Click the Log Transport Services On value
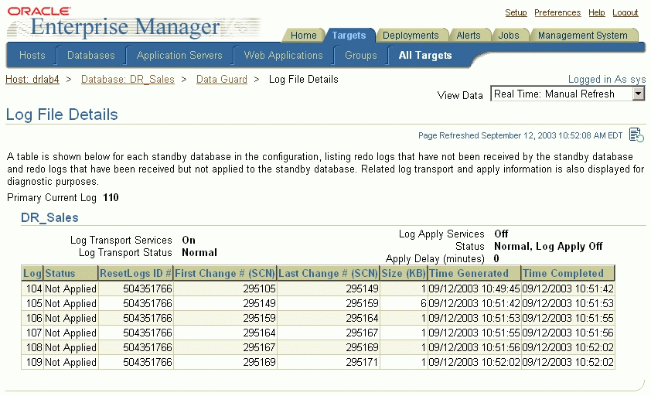The height and width of the screenshot is (396, 651). pos(189,241)
